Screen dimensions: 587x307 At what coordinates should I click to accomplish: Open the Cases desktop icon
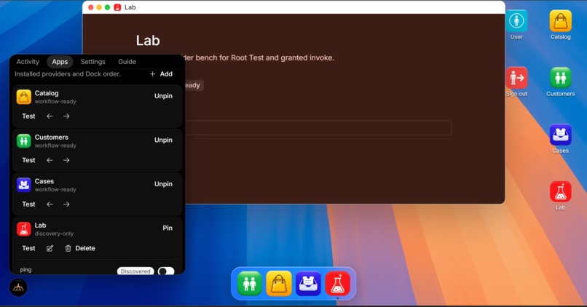(561, 135)
